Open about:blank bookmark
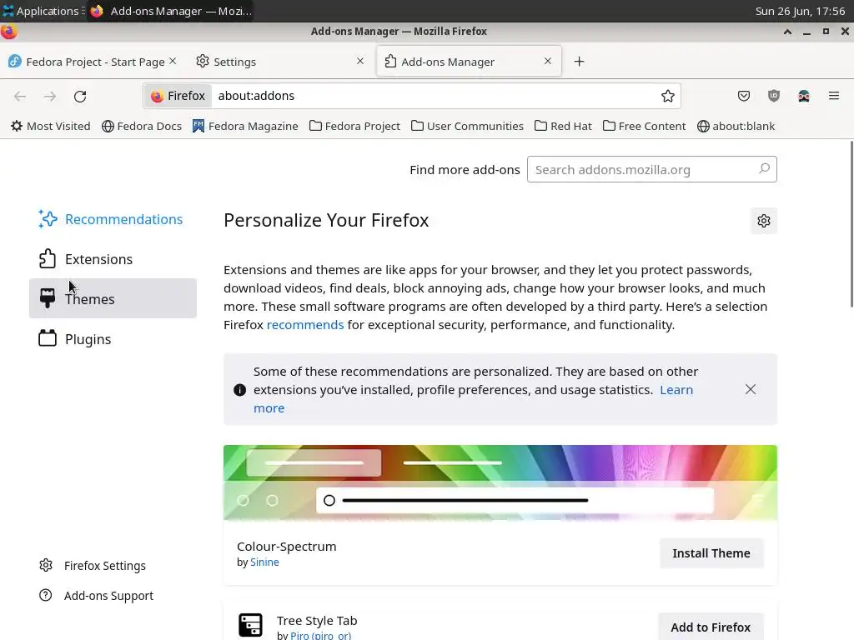Viewport: 854px width, 640px height. click(x=736, y=127)
